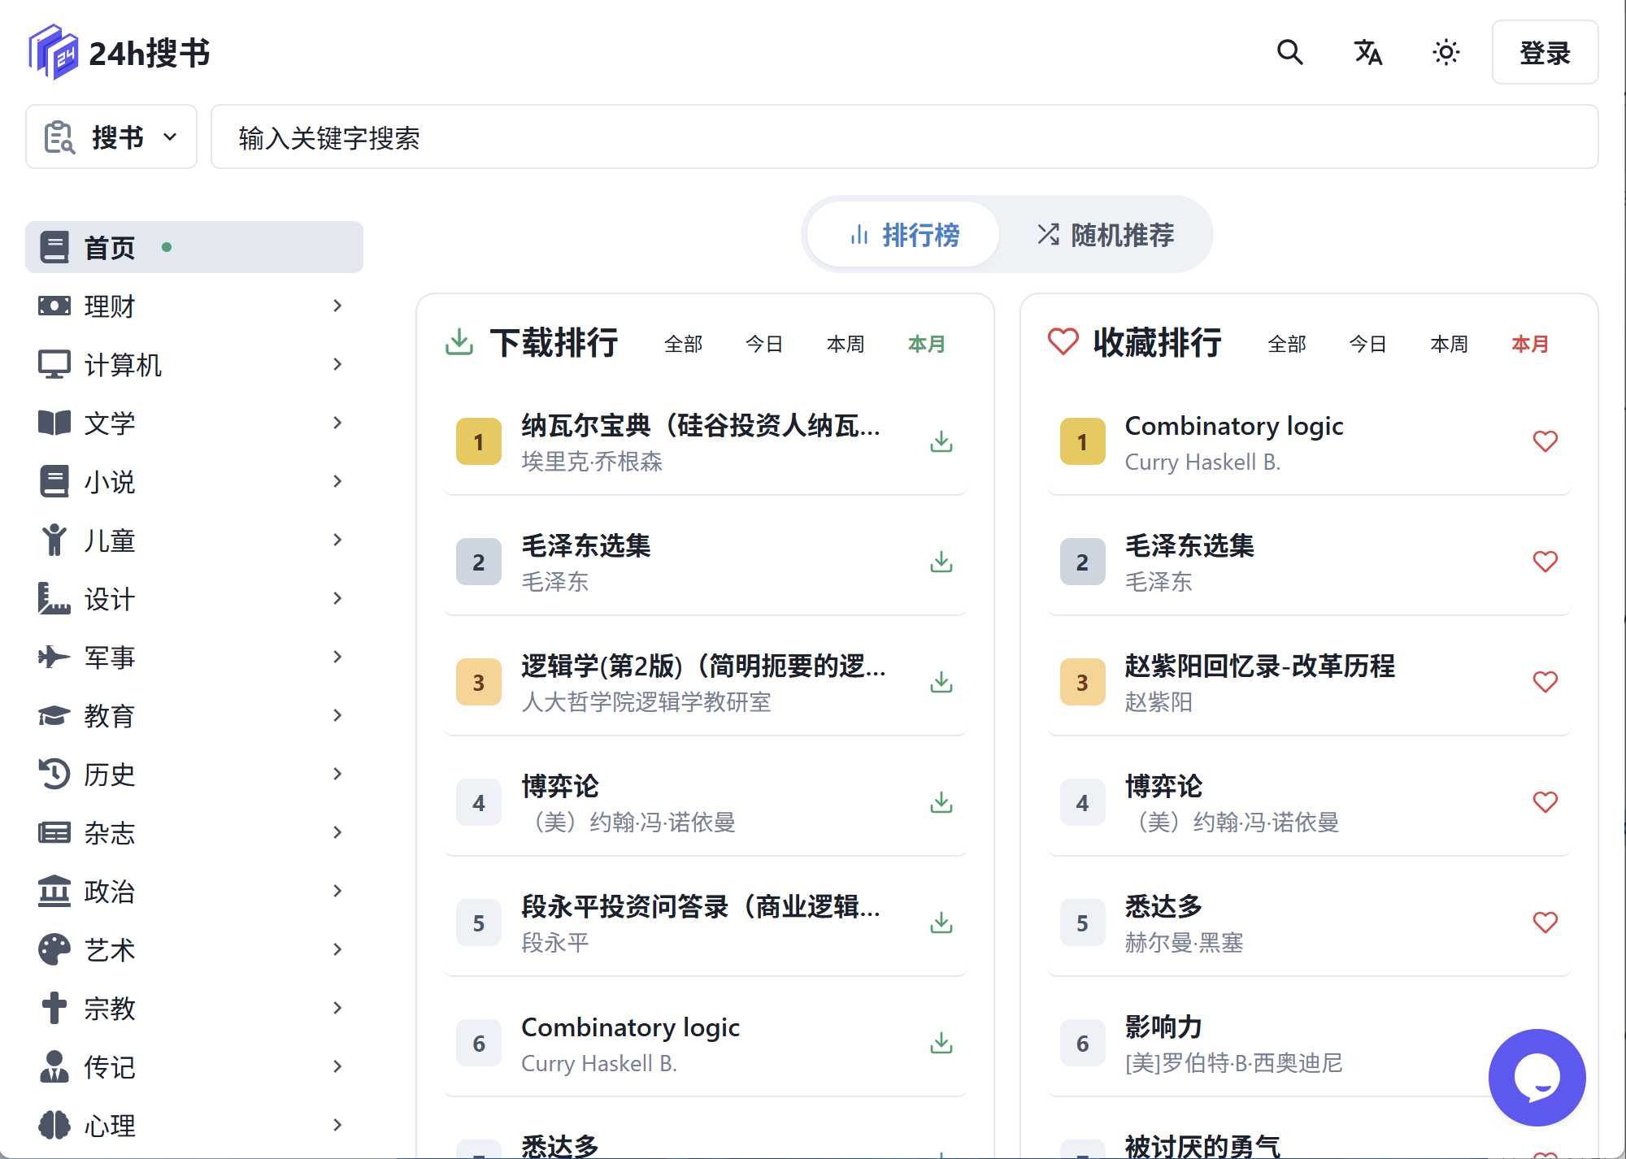Switch to the 随机推荐 tab

[x=1106, y=234]
